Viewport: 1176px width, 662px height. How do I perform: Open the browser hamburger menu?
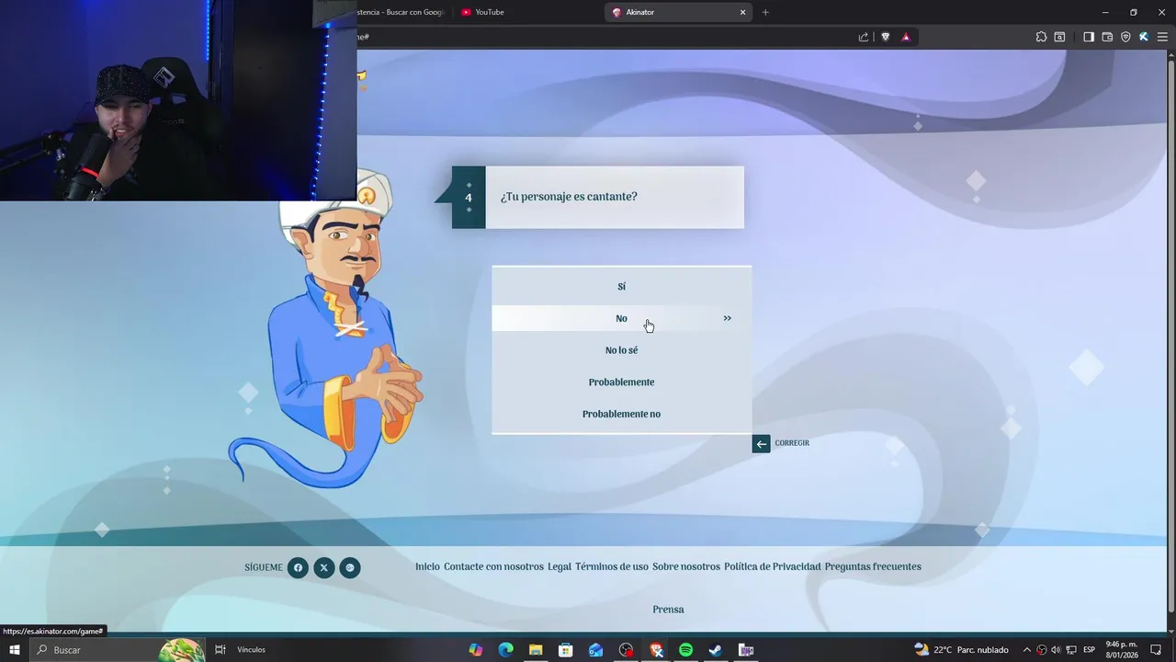click(1163, 37)
